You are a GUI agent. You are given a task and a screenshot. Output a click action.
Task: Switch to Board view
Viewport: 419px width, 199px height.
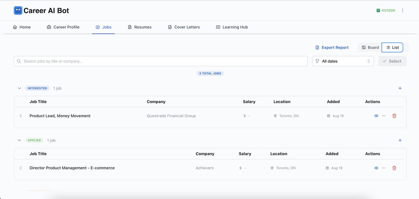(370, 47)
